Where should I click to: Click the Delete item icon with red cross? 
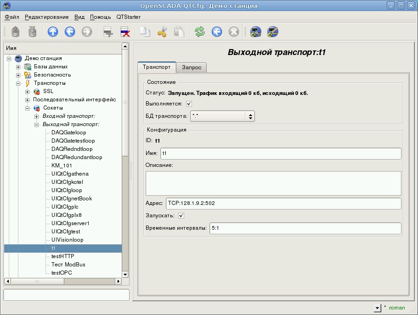tap(125, 32)
